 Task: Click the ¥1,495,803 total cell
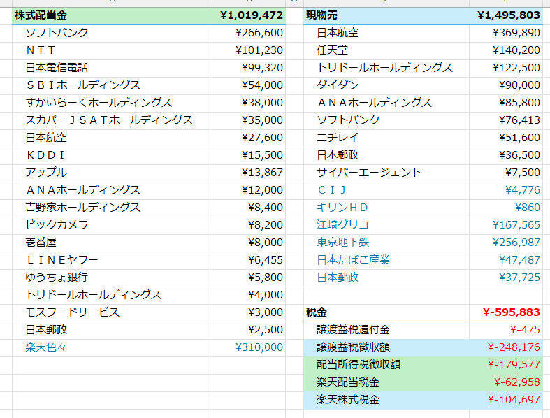click(508, 15)
